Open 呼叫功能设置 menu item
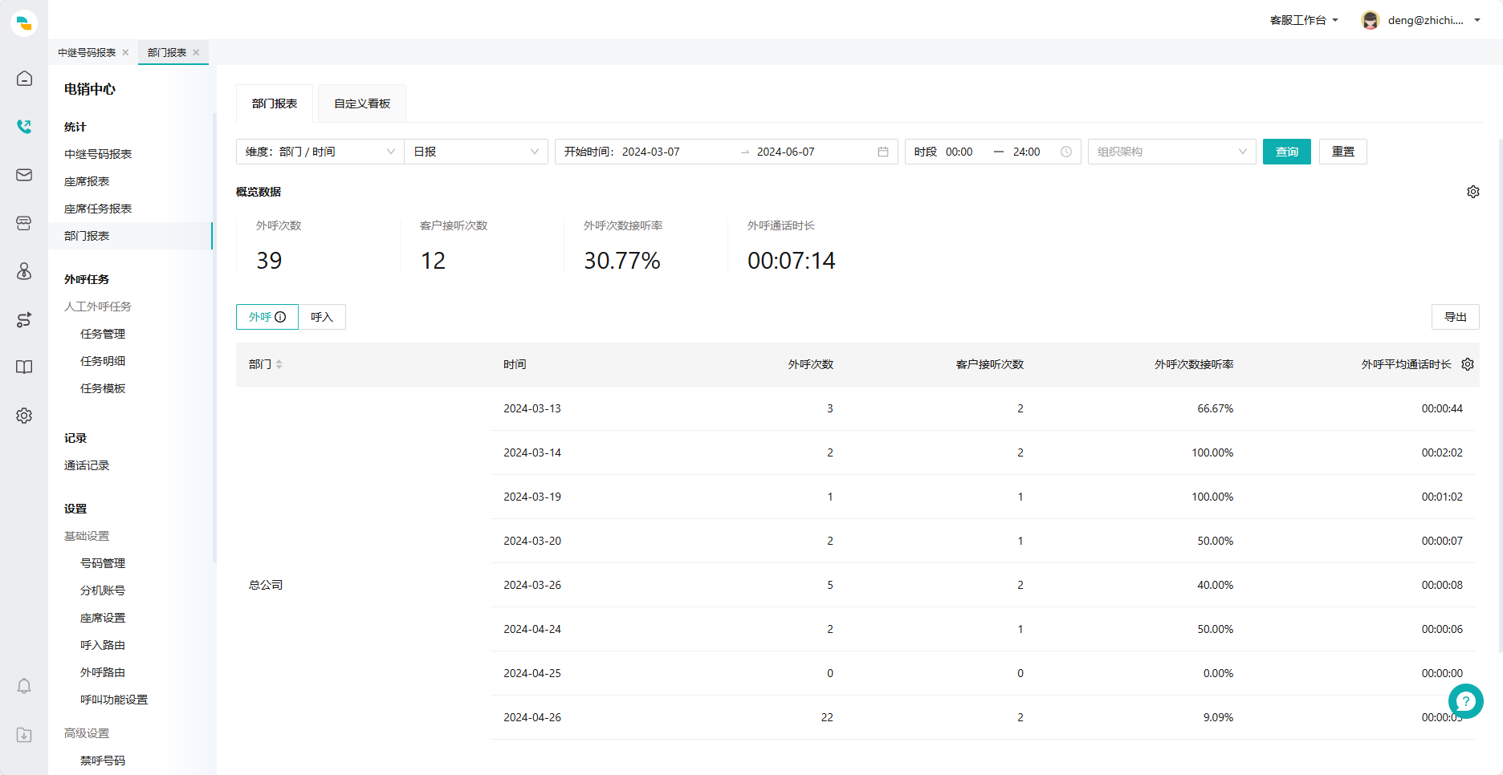 click(114, 700)
